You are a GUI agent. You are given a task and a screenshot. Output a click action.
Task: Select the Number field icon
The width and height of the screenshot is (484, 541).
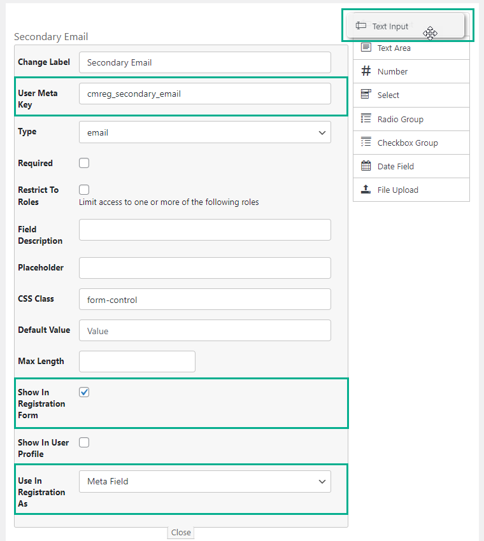365,71
